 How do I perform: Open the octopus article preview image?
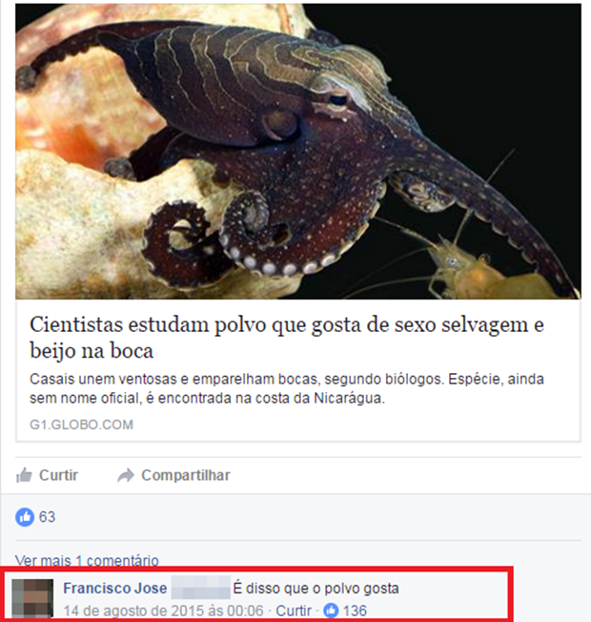pyautogui.click(x=298, y=151)
